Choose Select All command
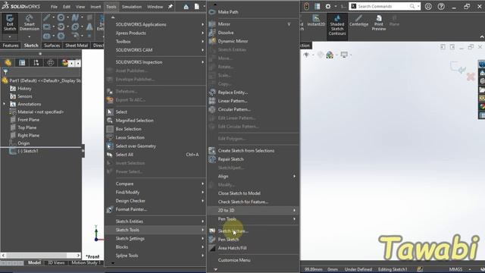485x273 pixels. pos(155,155)
